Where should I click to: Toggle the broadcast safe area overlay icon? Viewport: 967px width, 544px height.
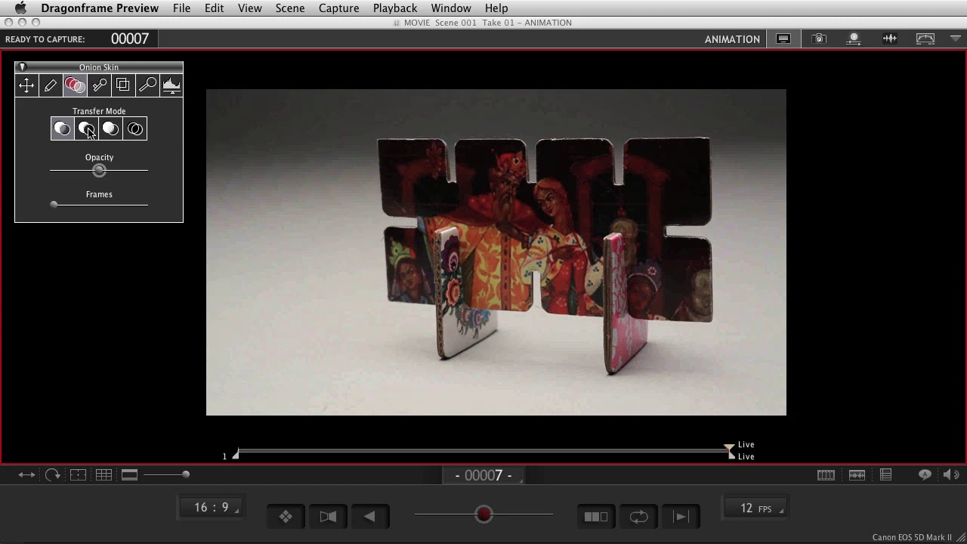click(x=78, y=474)
